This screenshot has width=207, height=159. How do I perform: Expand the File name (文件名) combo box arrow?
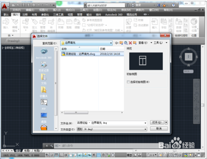145,123
